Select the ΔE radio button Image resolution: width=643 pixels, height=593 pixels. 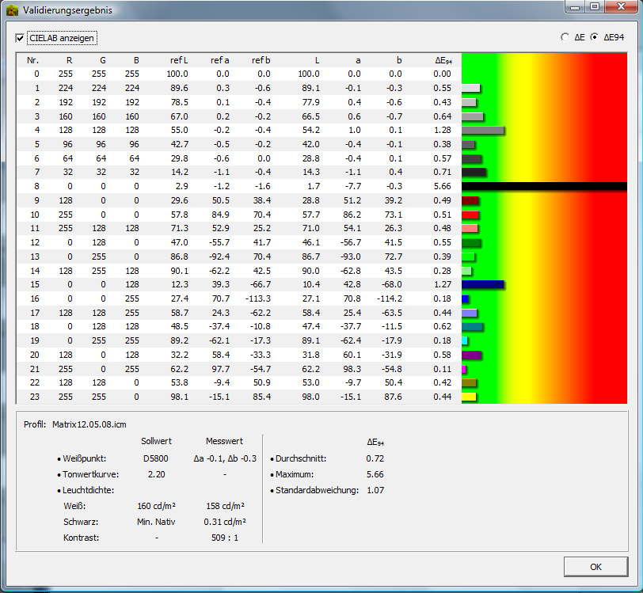(x=565, y=36)
